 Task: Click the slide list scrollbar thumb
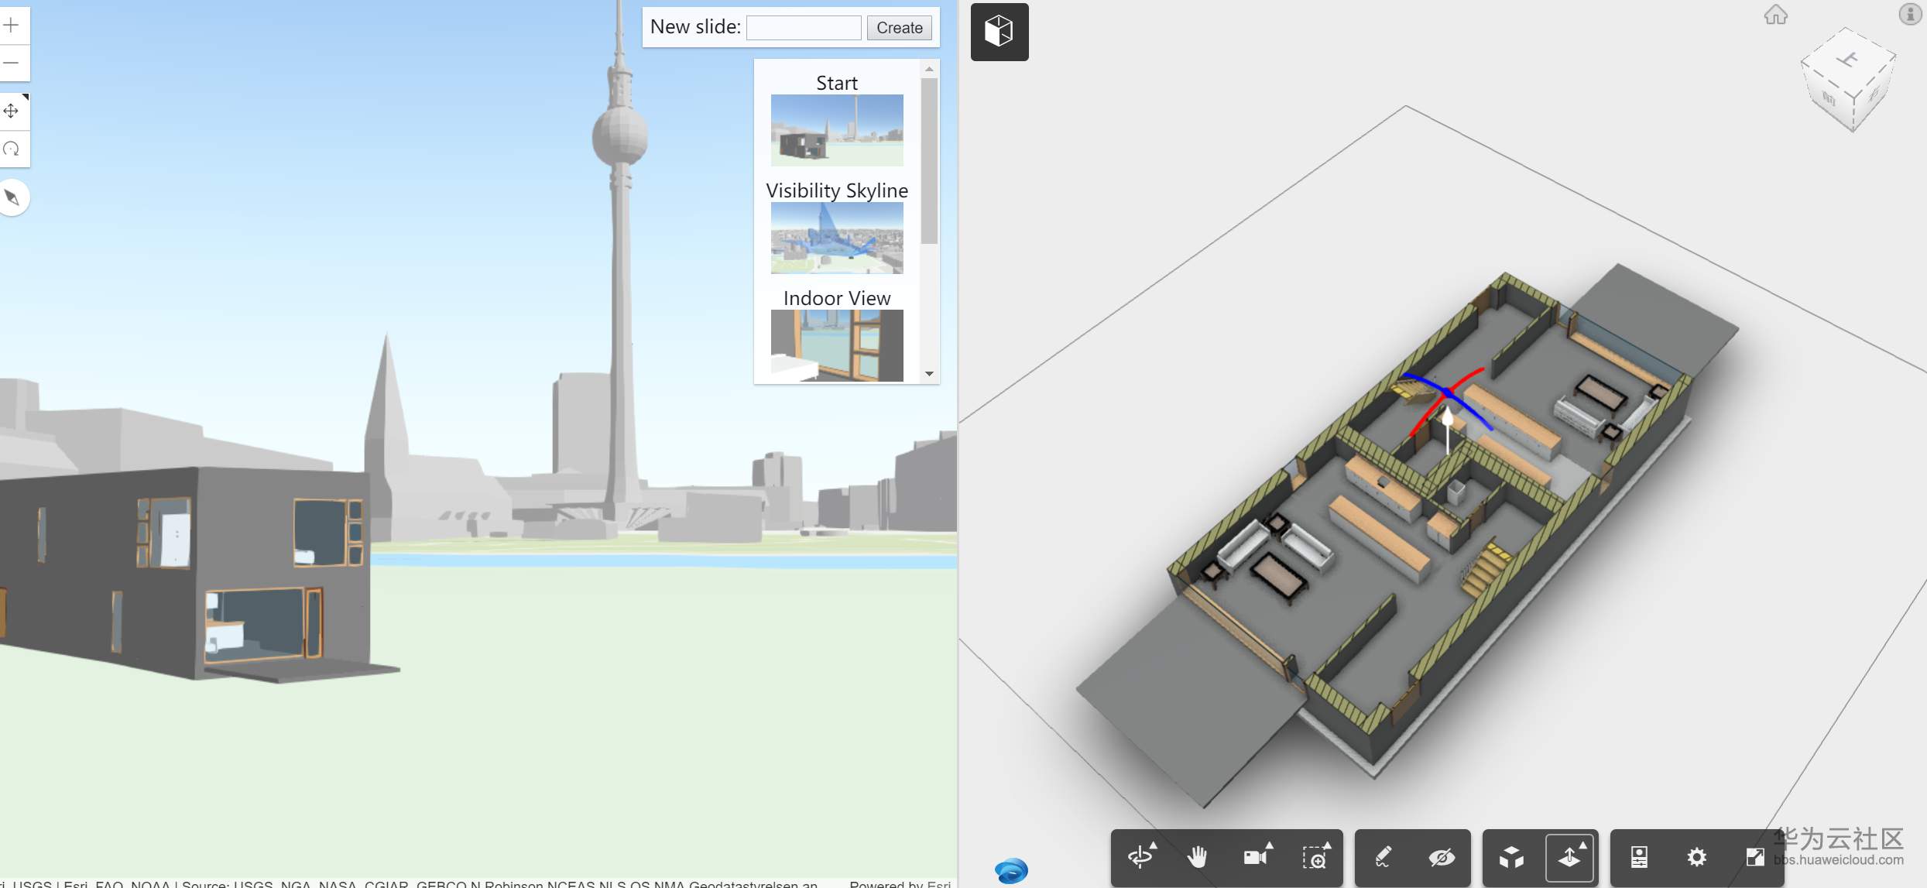coord(929,160)
